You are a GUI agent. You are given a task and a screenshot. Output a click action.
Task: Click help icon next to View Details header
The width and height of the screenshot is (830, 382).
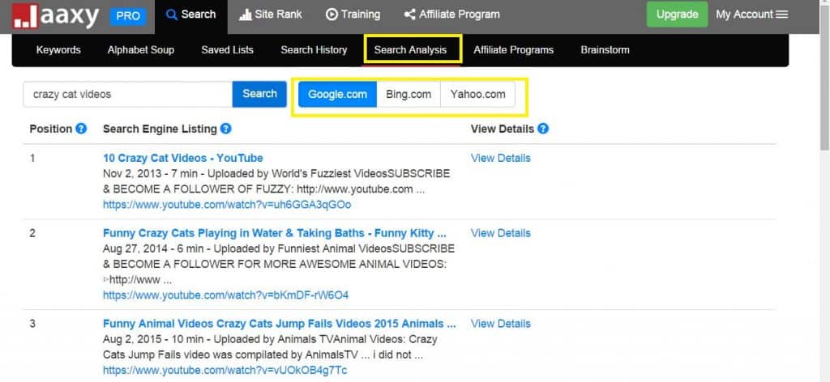(543, 129)
